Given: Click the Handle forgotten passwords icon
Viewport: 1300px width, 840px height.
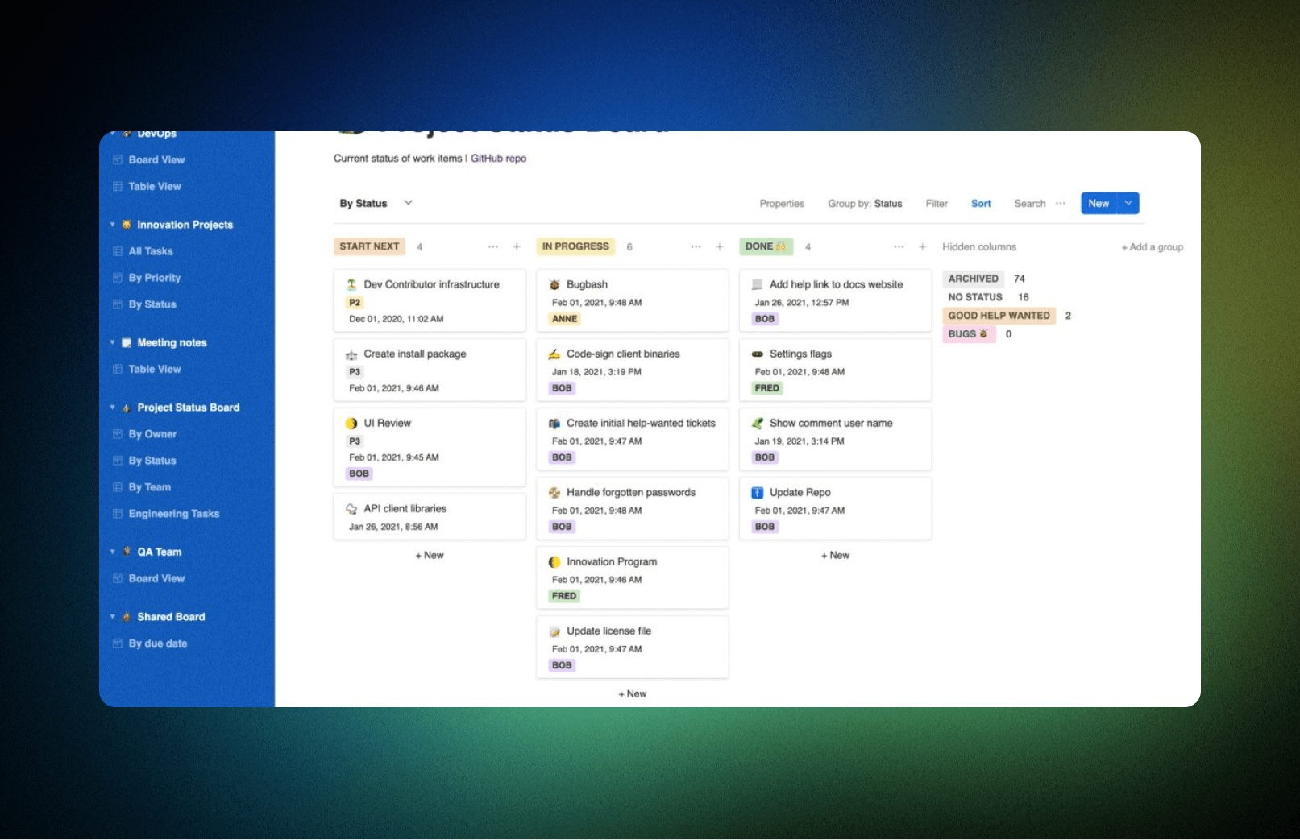Looking at the screenshot, I should coord(554,493).
